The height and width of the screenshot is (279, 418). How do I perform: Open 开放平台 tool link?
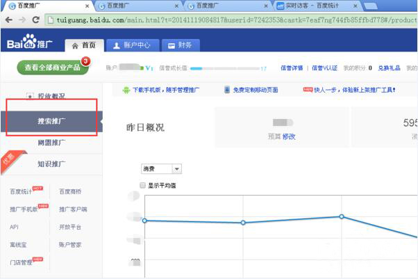pos(70,227)
